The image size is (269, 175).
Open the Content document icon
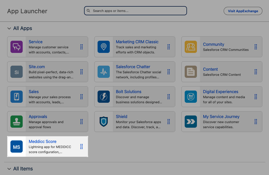(x=191, y=72)
